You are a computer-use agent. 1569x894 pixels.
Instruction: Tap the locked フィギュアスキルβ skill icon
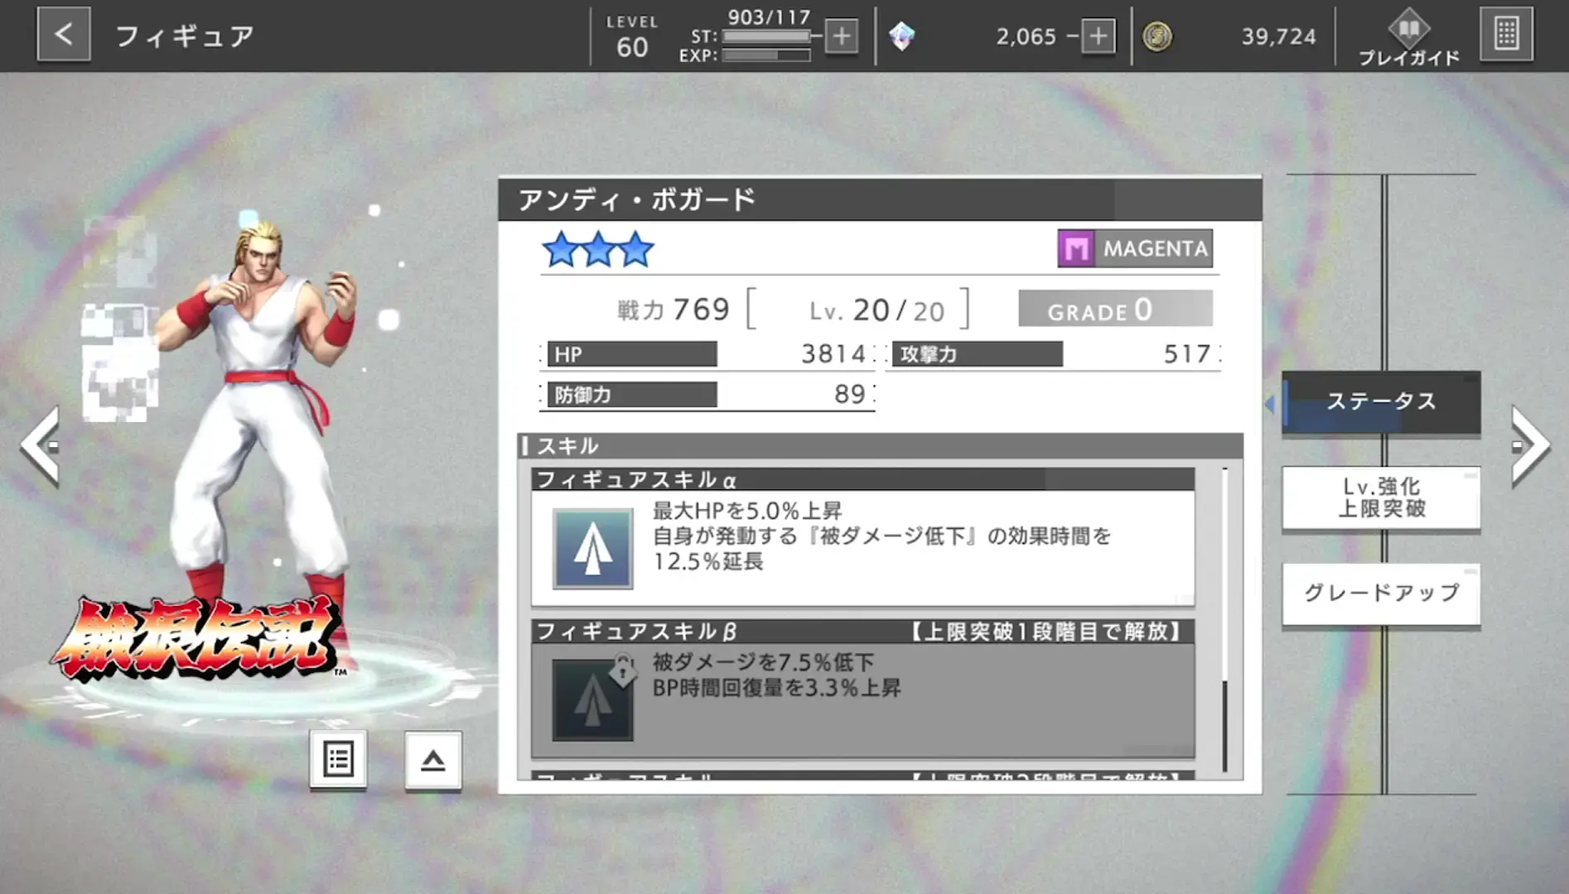click(x=593, y=699)
